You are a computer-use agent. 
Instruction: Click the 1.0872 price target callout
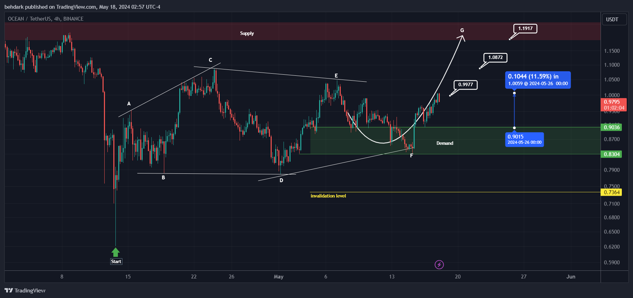click(495, 58)
